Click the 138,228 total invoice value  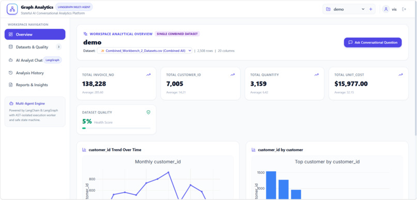(x=94, y=84)
